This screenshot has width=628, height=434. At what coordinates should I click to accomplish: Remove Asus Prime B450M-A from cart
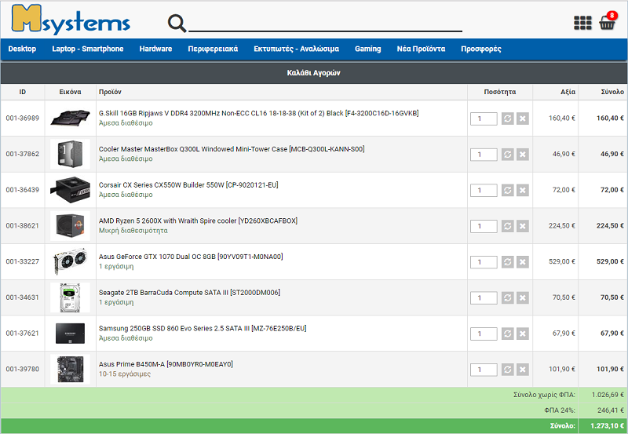click(522, 370)
